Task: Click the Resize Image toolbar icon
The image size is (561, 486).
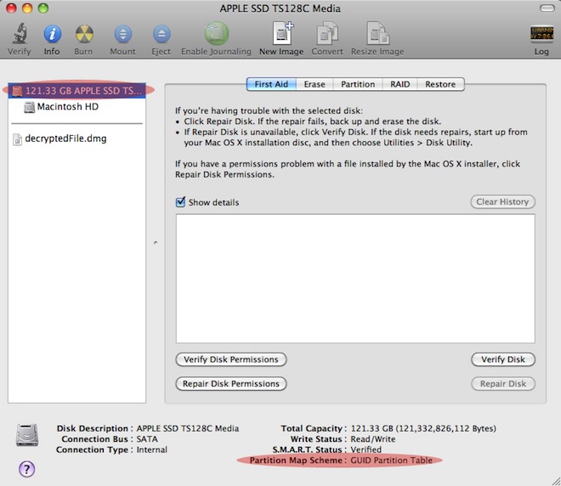Action: tap(377, 34)
